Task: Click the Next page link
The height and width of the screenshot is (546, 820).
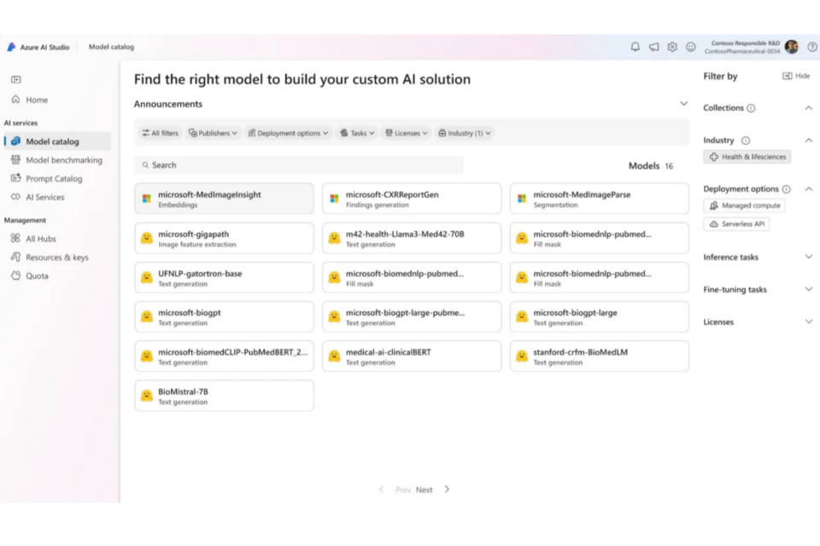Action: (x=425, y=490)
